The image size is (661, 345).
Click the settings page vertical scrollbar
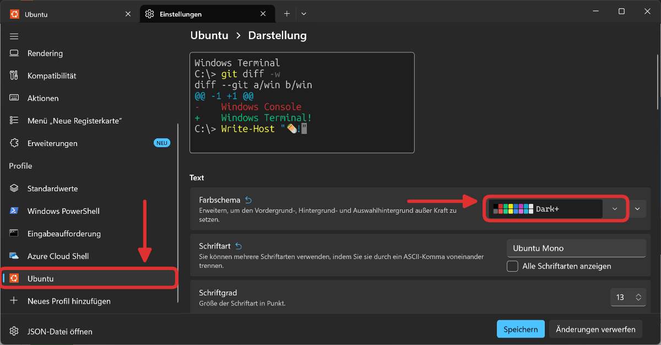[x=658, y=82]
